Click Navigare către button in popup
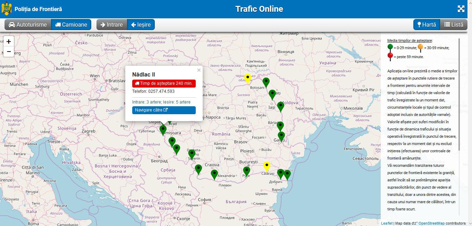The image size is (472, 226). tap(164, 110)
